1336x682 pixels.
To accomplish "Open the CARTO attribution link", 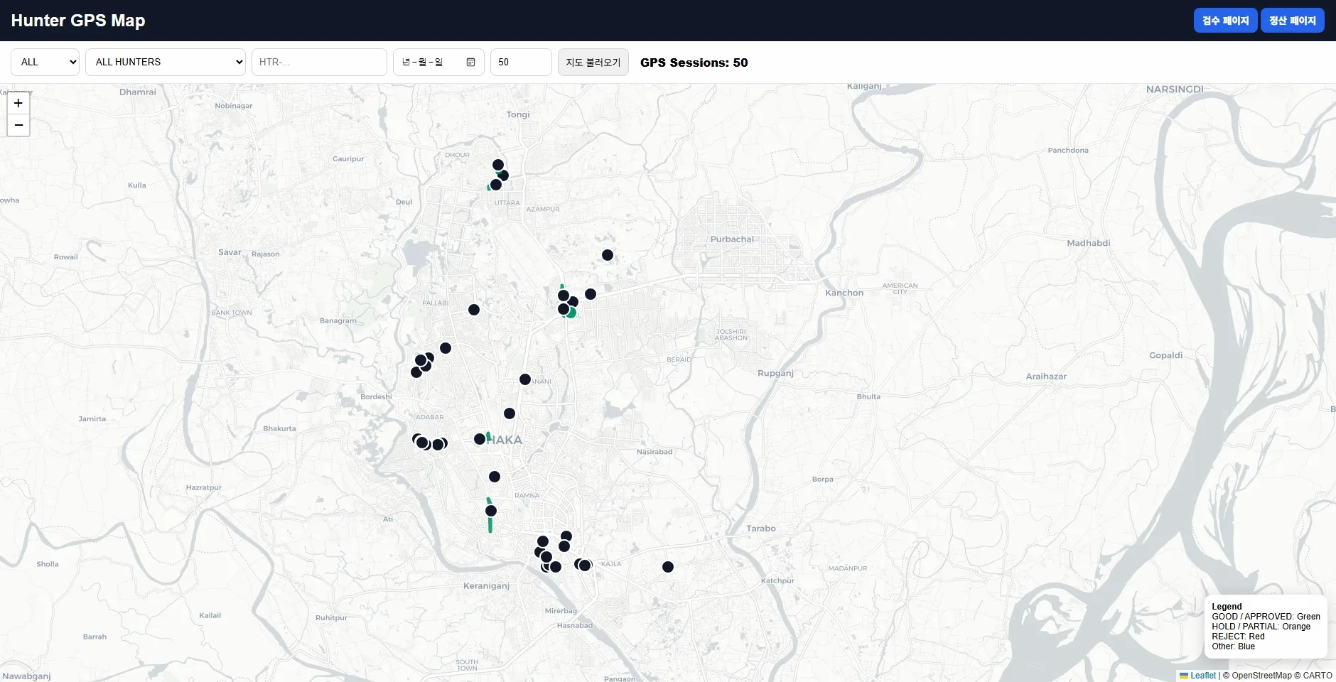I will 1318,676.
